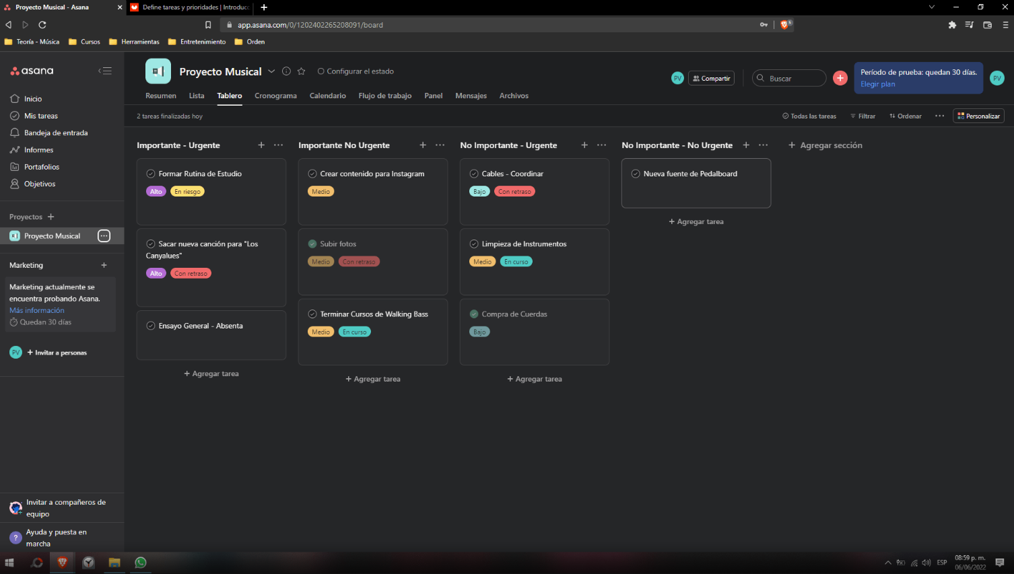This screenshot has width=1014, height=574.
Task: Click the Compartir button
Action: pyautogui.click(x=711, y=78)
